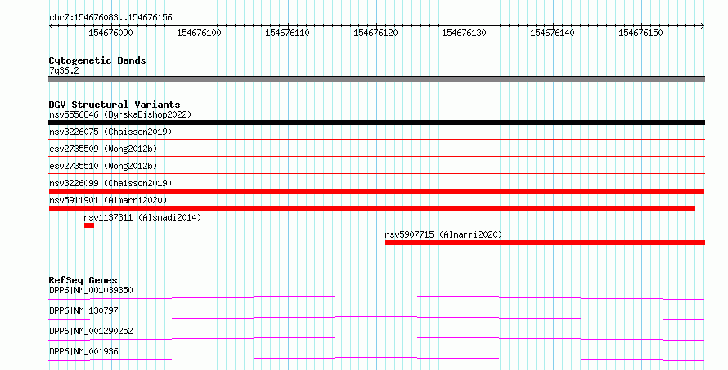Click the chr7:154676083..154676156 region label
Image resolution: width=728 pixels, height=370 pixels.
coord(110,17)
